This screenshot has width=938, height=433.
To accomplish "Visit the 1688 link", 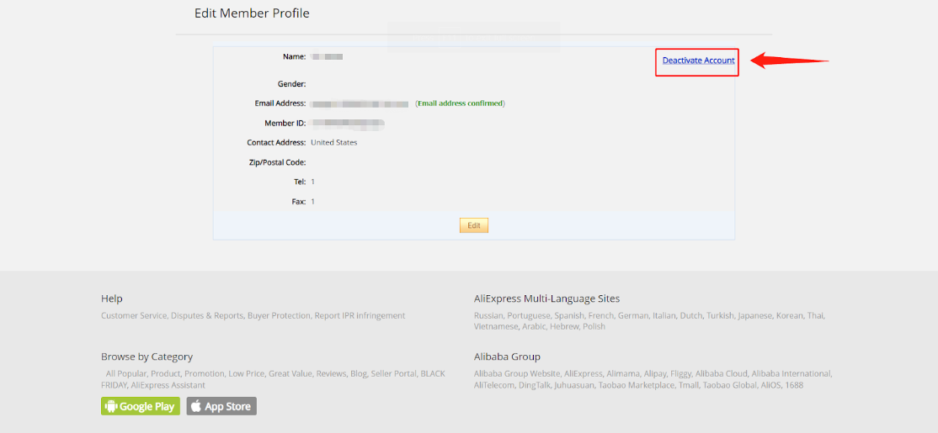I will [794, 385].
